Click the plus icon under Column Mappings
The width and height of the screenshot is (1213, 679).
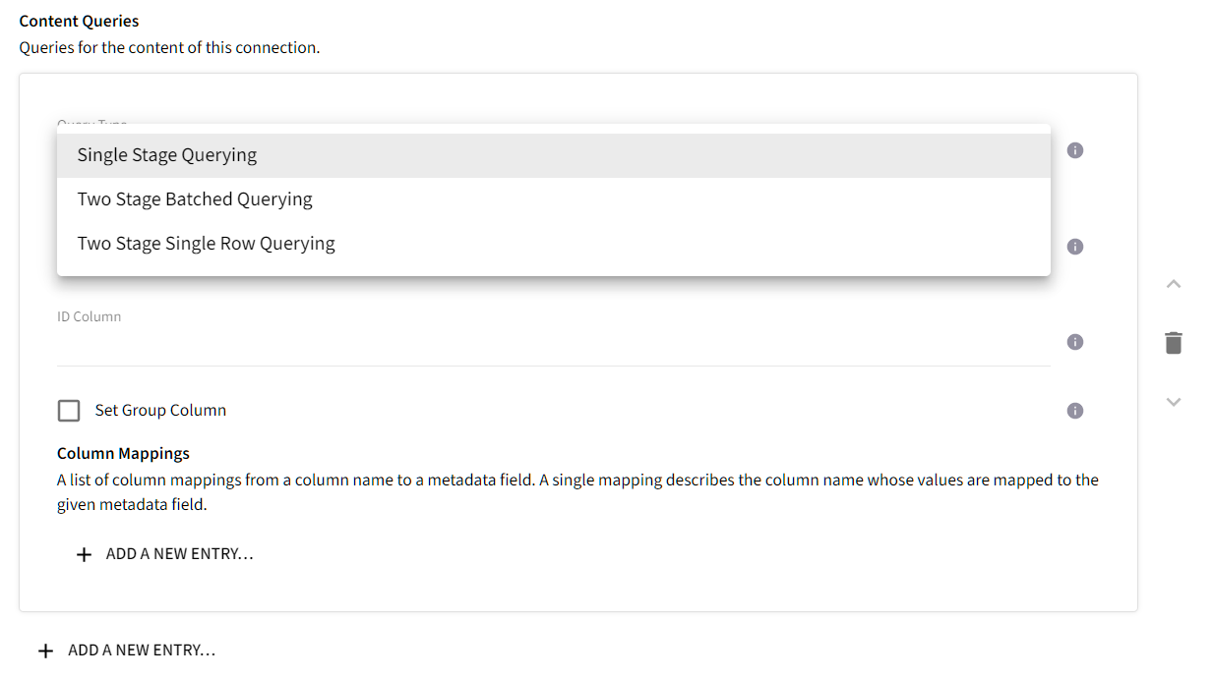(84, 553)
